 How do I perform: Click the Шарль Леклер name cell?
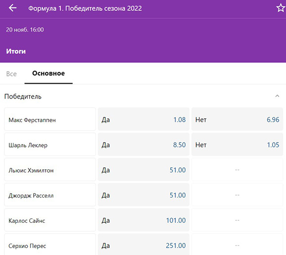tap(50, 145)
